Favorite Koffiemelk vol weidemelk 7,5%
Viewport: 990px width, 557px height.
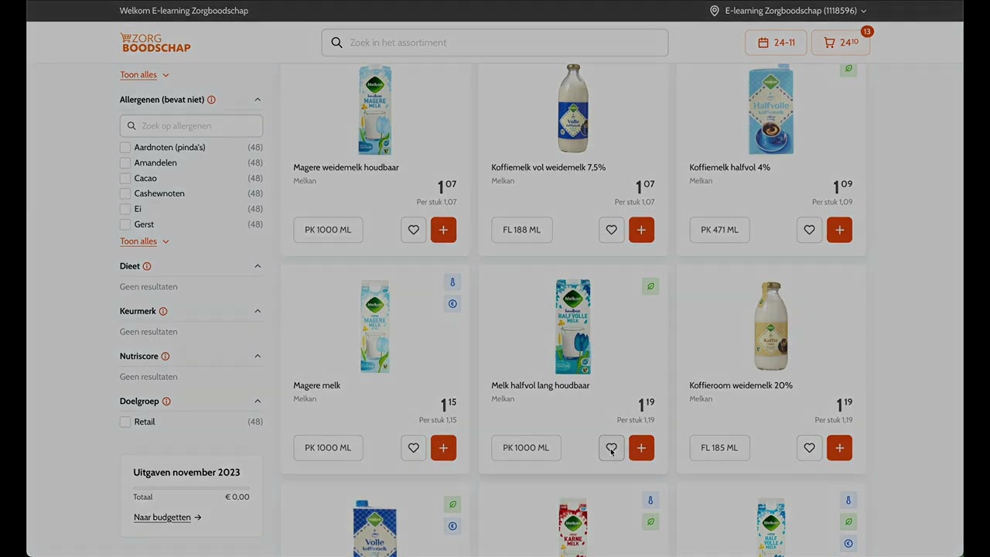pyautogui.click(x=612, y=230)
